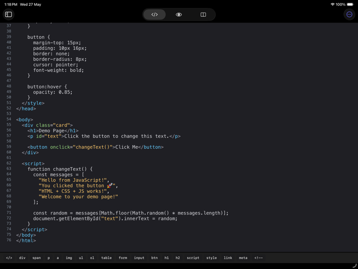Open the more options menu
This screenshot has height=269, width=358.
pos(349,14)
